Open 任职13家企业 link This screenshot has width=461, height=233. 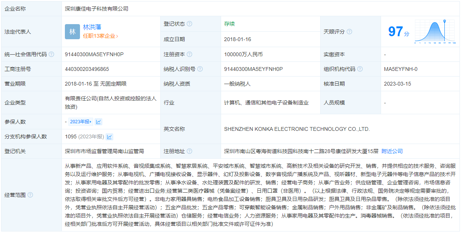click(x=100, y=36)
